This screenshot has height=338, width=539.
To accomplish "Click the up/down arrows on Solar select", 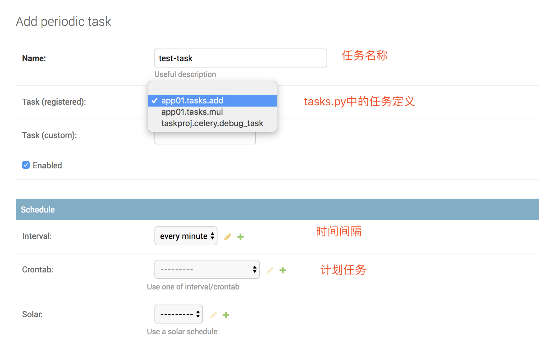I will (x=198, y=314).
